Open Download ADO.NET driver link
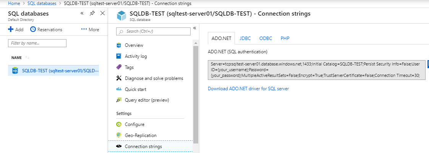The image size is (429, 153). coord(248,89)
